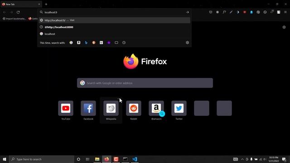
Task: Switch to Firefox on the taskbar
Action: point(106,159)
